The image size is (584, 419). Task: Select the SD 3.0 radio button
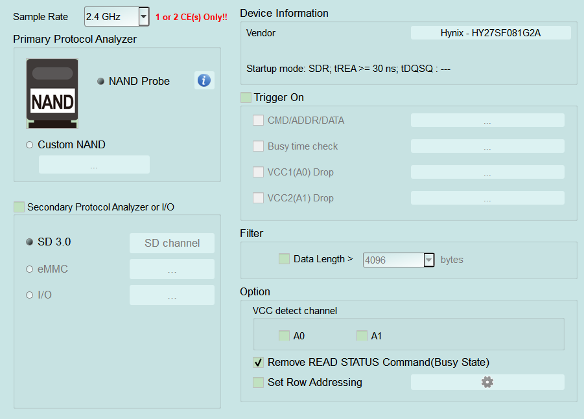click(29, 242)
